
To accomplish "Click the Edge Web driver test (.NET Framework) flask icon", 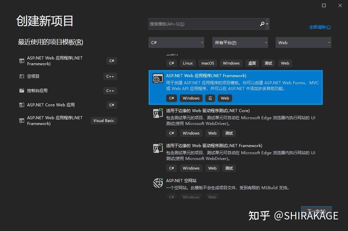I will click(158, 148).
